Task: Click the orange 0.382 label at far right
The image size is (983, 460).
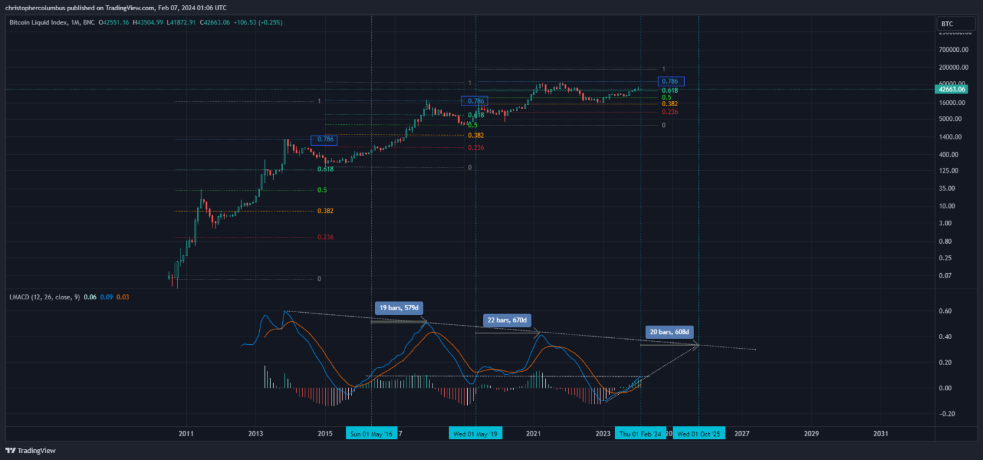Action: pyautogui.click(x=669, y=104)
